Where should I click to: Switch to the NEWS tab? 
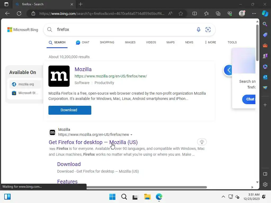(x=189, y=42)
